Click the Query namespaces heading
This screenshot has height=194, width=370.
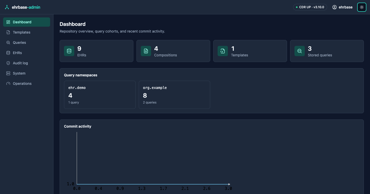81,75
